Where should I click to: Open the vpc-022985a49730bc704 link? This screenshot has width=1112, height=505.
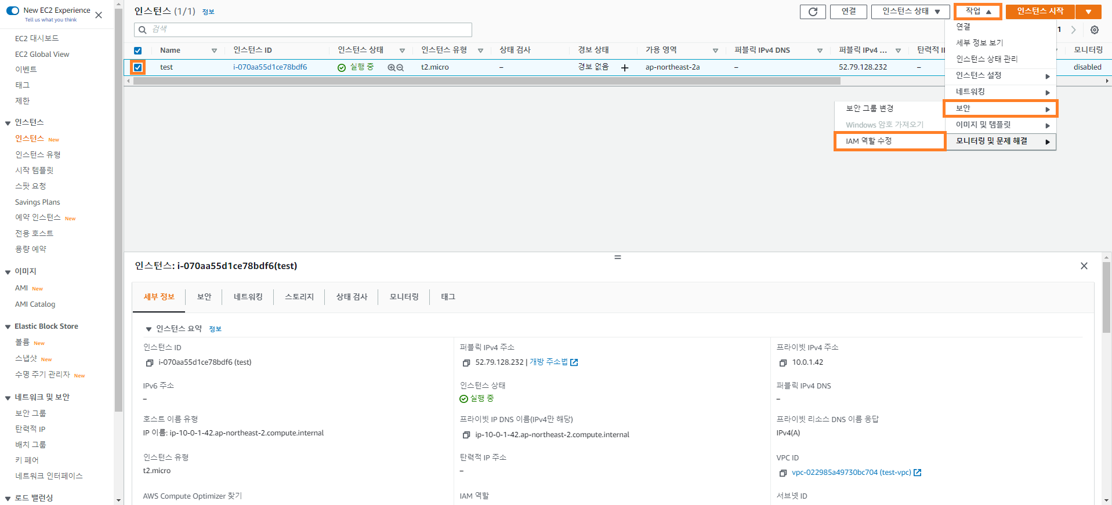tap(852, 473)
